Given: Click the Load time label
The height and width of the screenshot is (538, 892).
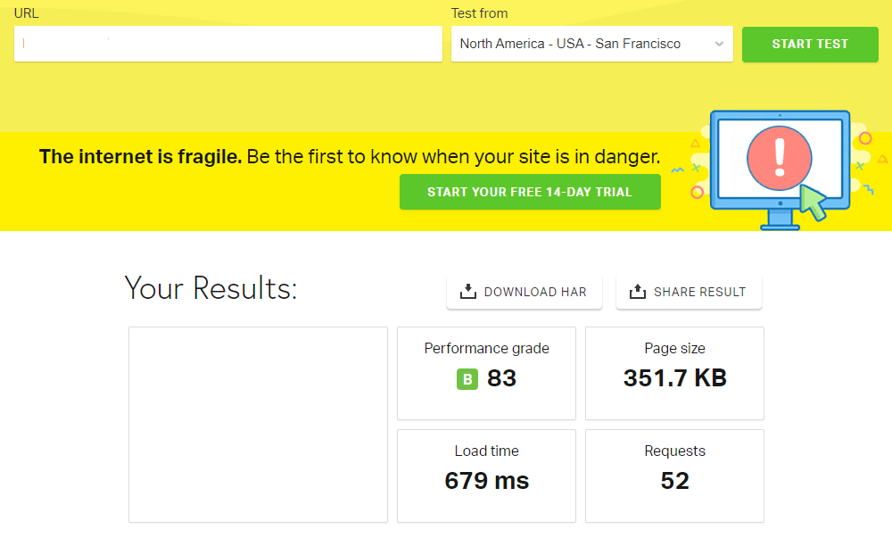Looking at the screenshot, I should [486, 451].
